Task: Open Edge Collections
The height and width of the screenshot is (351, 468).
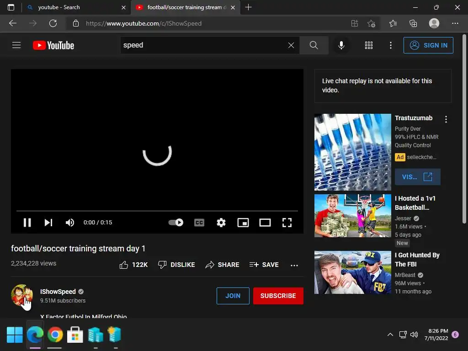Action: tap(413, 23)
